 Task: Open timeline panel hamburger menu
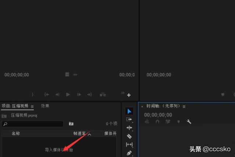[184, 106]
